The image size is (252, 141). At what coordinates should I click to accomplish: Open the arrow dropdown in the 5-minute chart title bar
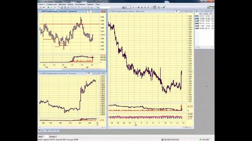[x=89, y=73]
